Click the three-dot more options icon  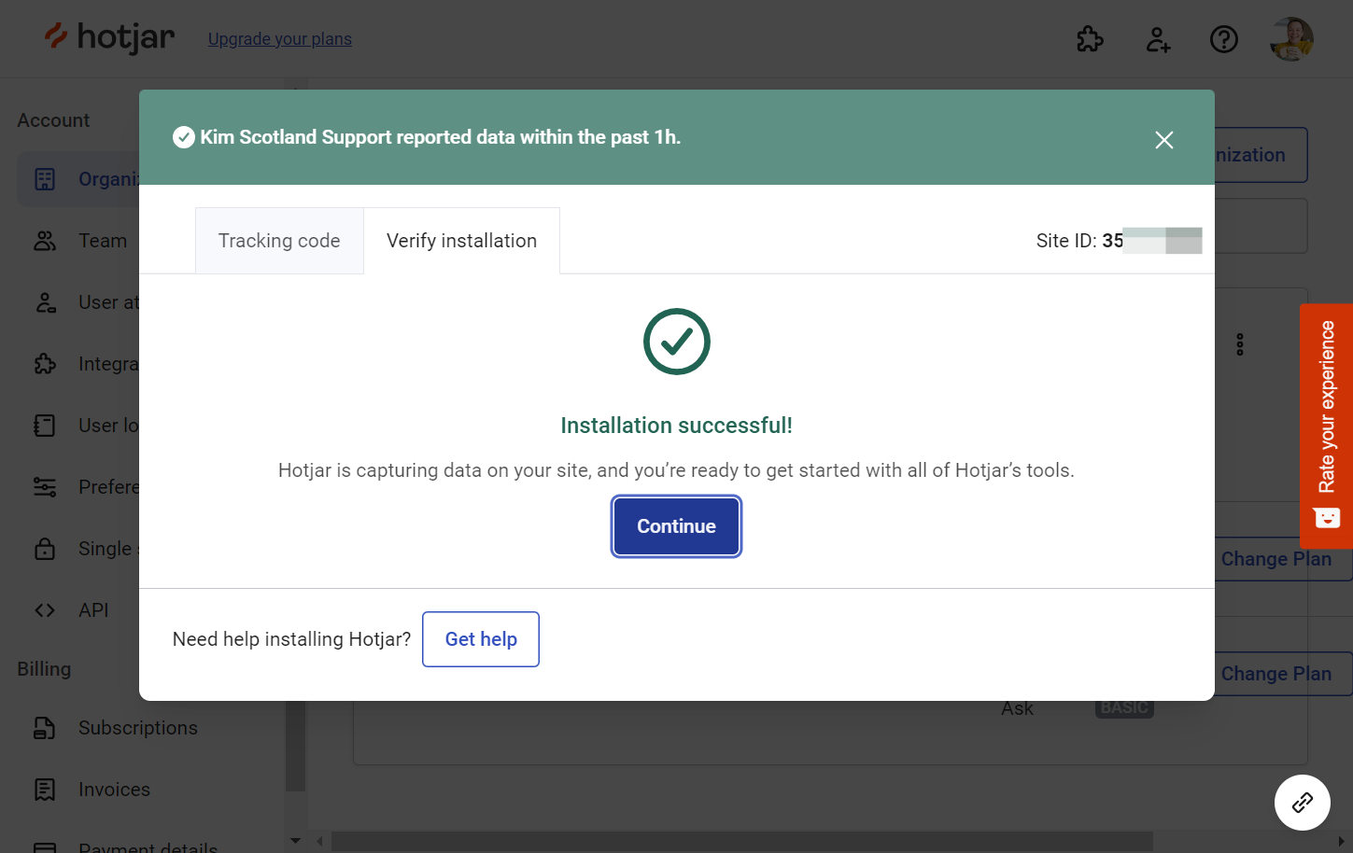coord(1240,344)
